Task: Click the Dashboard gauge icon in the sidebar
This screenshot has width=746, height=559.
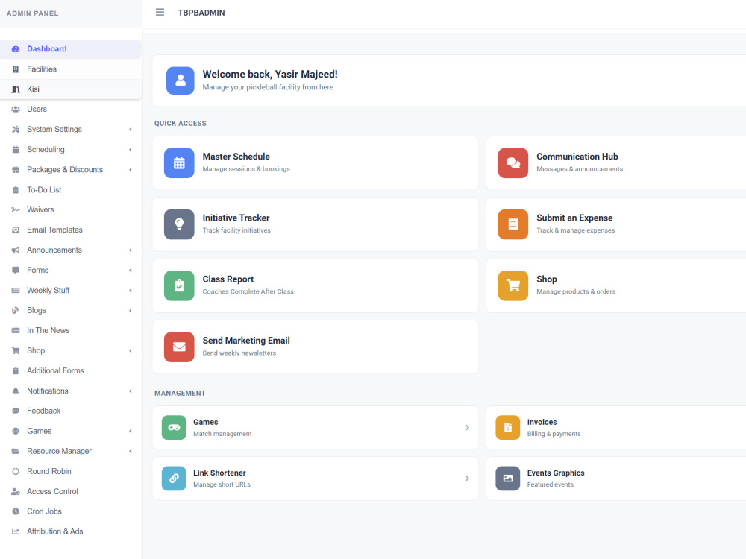Action: [x=16, y=49]
